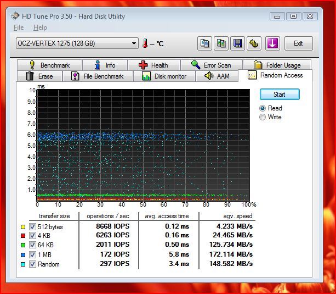Select the Read radio button

click(x=263, y=108)
